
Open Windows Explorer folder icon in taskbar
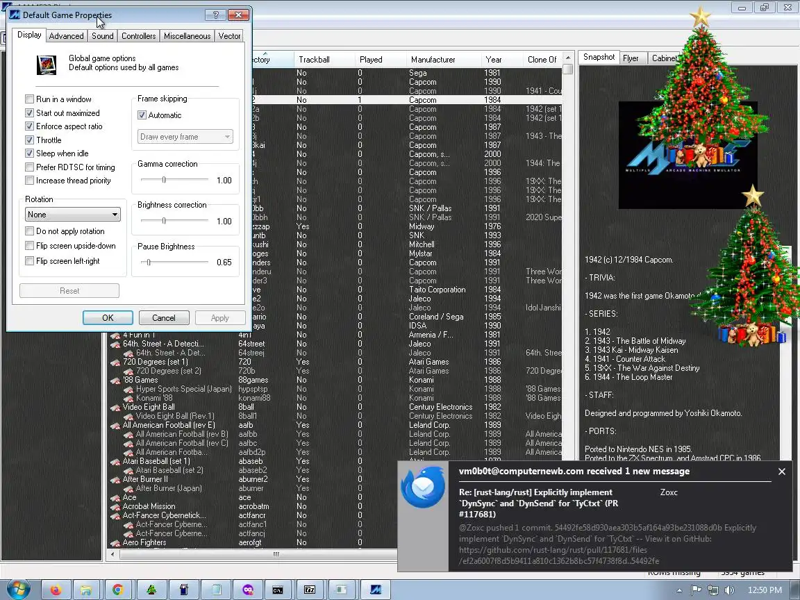(x=85, y=590)
